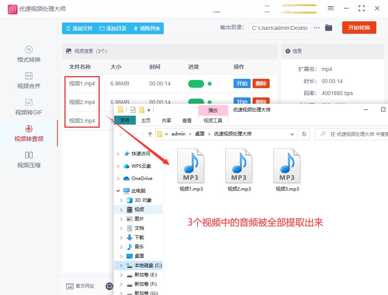This screenshot has width=388, height=295.
Task: Open the 主页 tab in Explorer
Action: point(146,121)
